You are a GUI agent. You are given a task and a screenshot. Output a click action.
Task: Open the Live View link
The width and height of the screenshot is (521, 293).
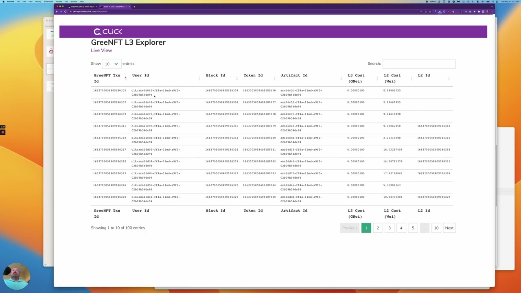[x=101, y=50]
